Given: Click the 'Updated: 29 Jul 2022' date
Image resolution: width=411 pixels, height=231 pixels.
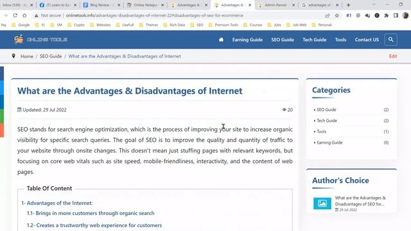Looking at the screenshot, I should [42, 110].
